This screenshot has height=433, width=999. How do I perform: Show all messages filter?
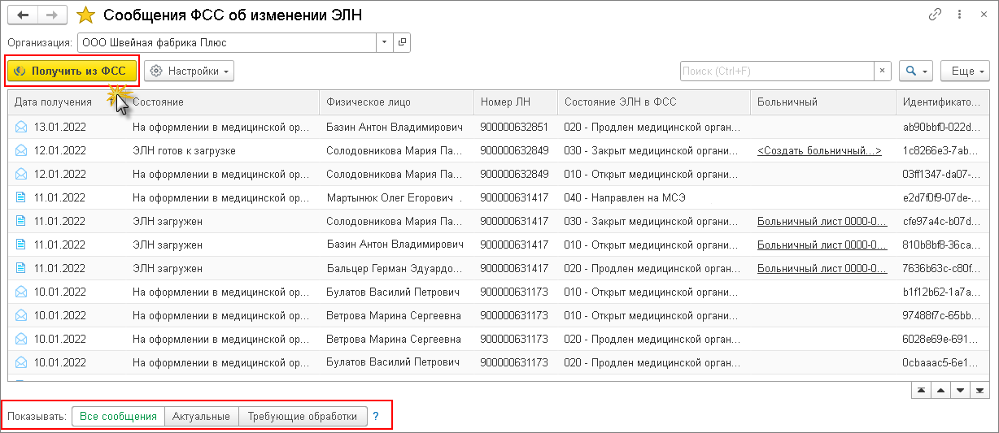click(x=118, y=417)
